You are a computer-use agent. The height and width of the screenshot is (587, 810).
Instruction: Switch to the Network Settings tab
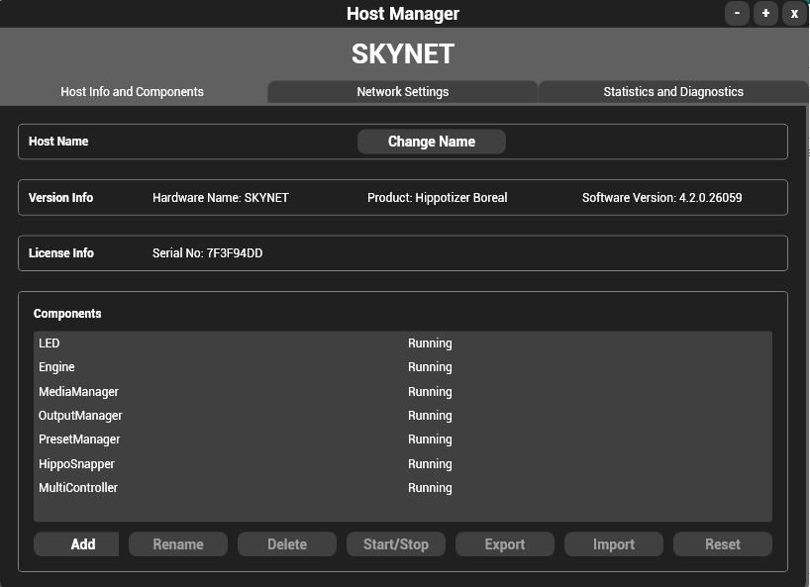click(x=403, y=90)
